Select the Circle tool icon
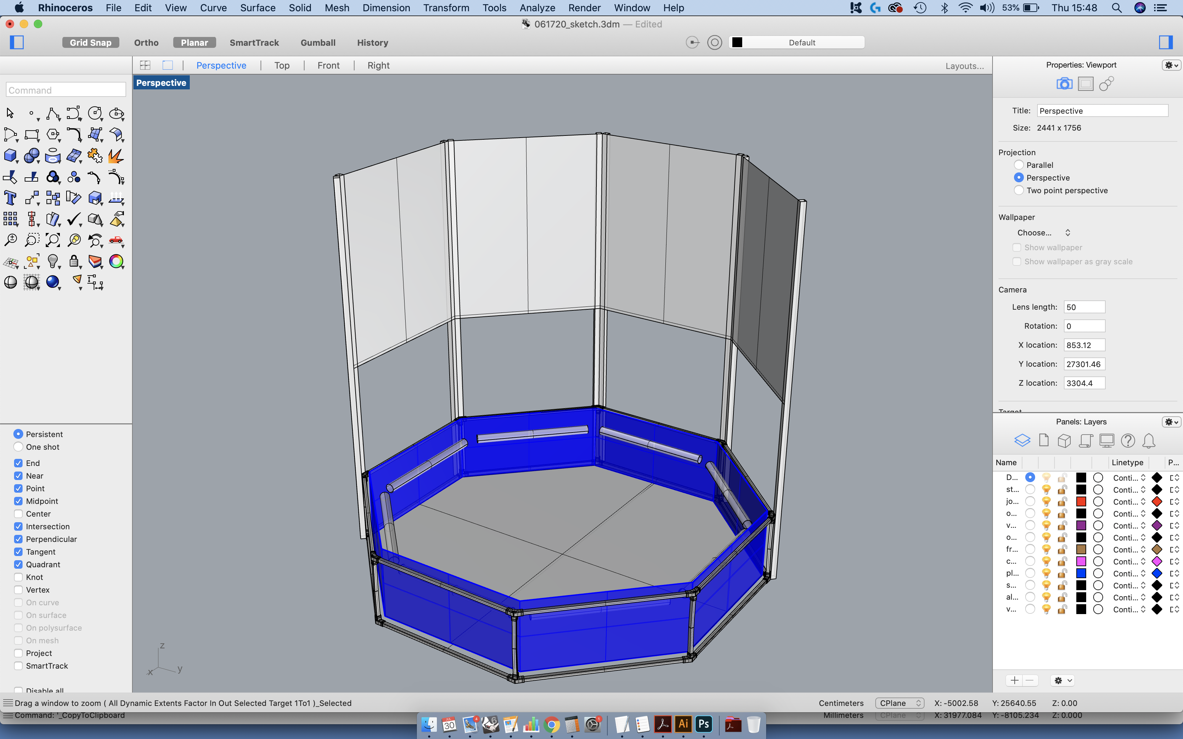 (94, 114)
